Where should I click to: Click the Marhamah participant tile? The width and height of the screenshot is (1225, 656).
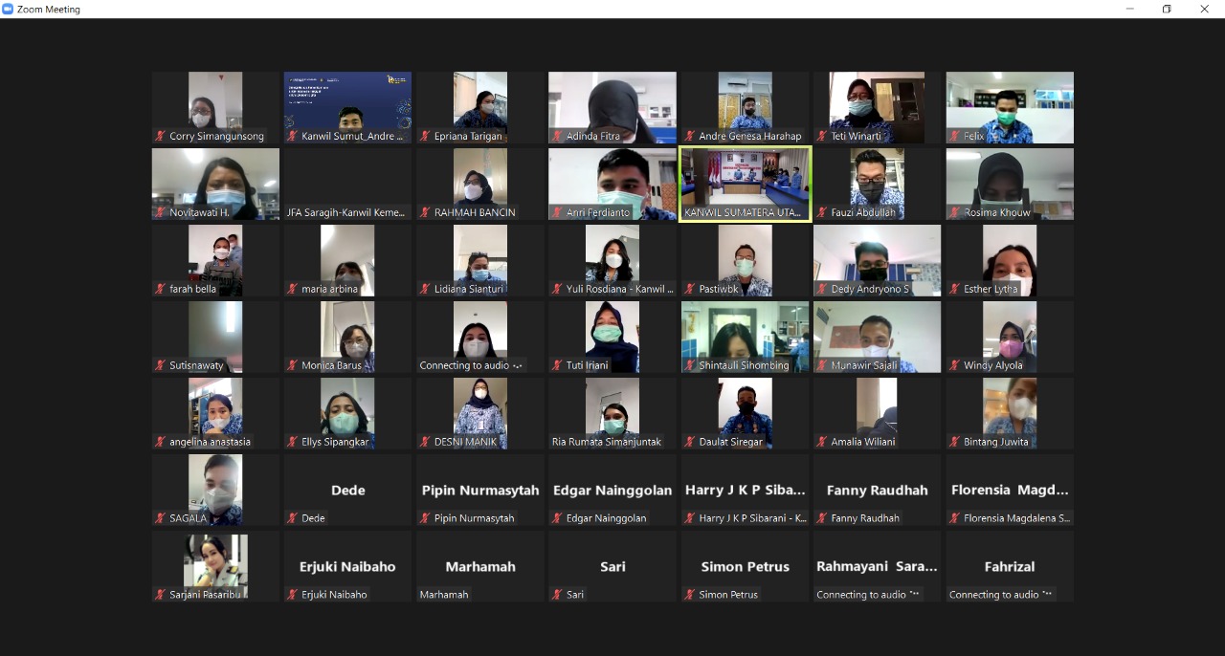pos(480,566)
